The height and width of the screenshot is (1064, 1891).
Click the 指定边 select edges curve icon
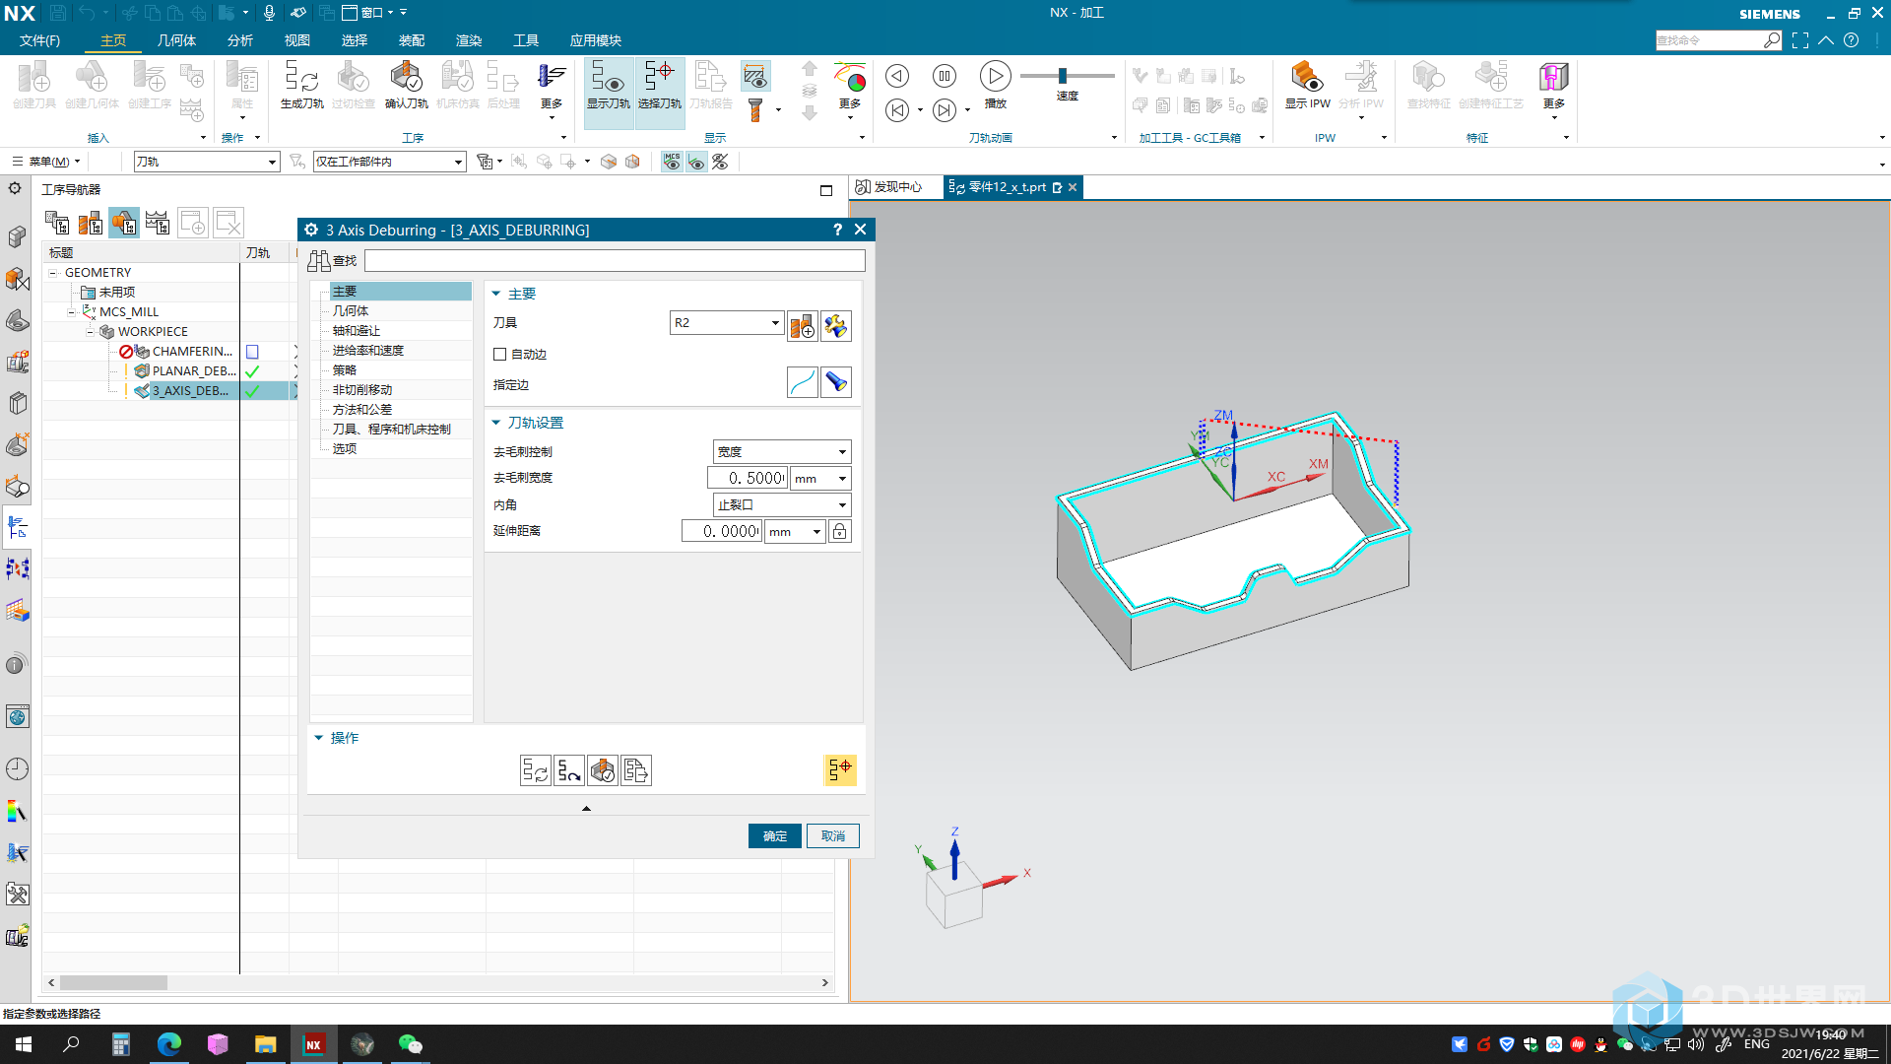pos(802,382)
